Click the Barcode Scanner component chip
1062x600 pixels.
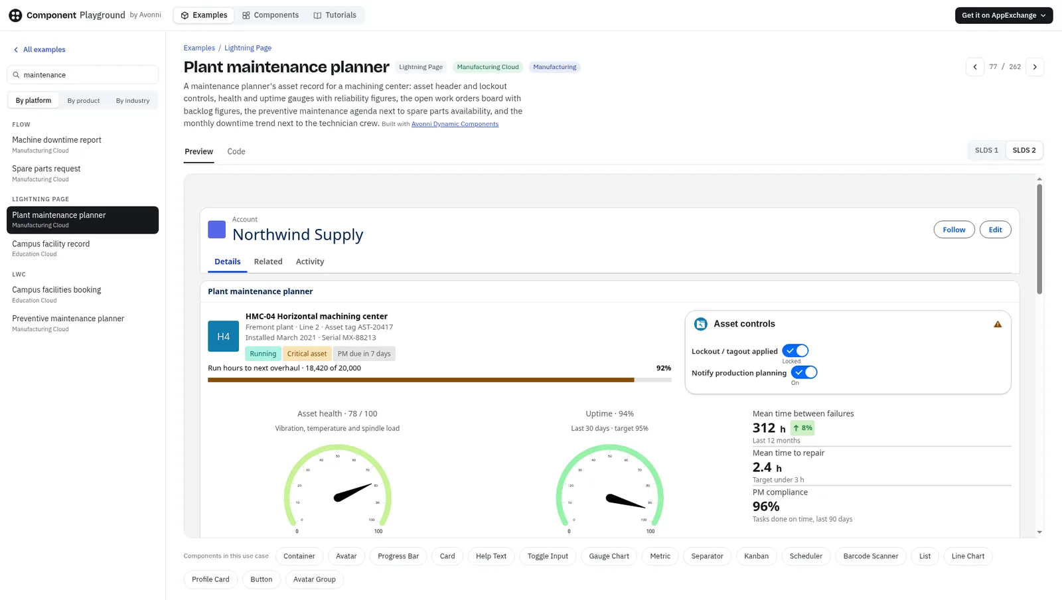870,556
